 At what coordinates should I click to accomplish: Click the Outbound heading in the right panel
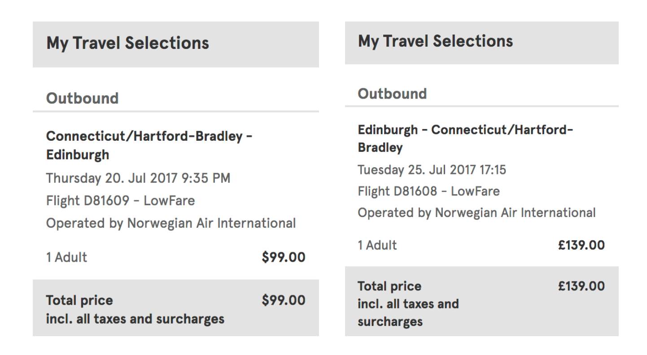392,94
